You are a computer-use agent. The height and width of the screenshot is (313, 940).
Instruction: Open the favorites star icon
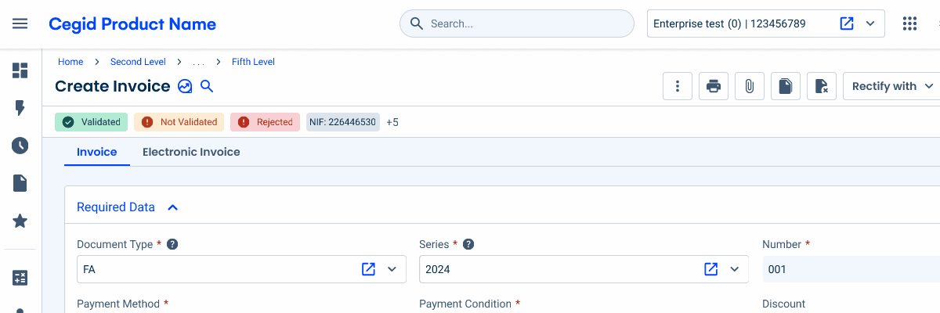(x=20, y=221)
